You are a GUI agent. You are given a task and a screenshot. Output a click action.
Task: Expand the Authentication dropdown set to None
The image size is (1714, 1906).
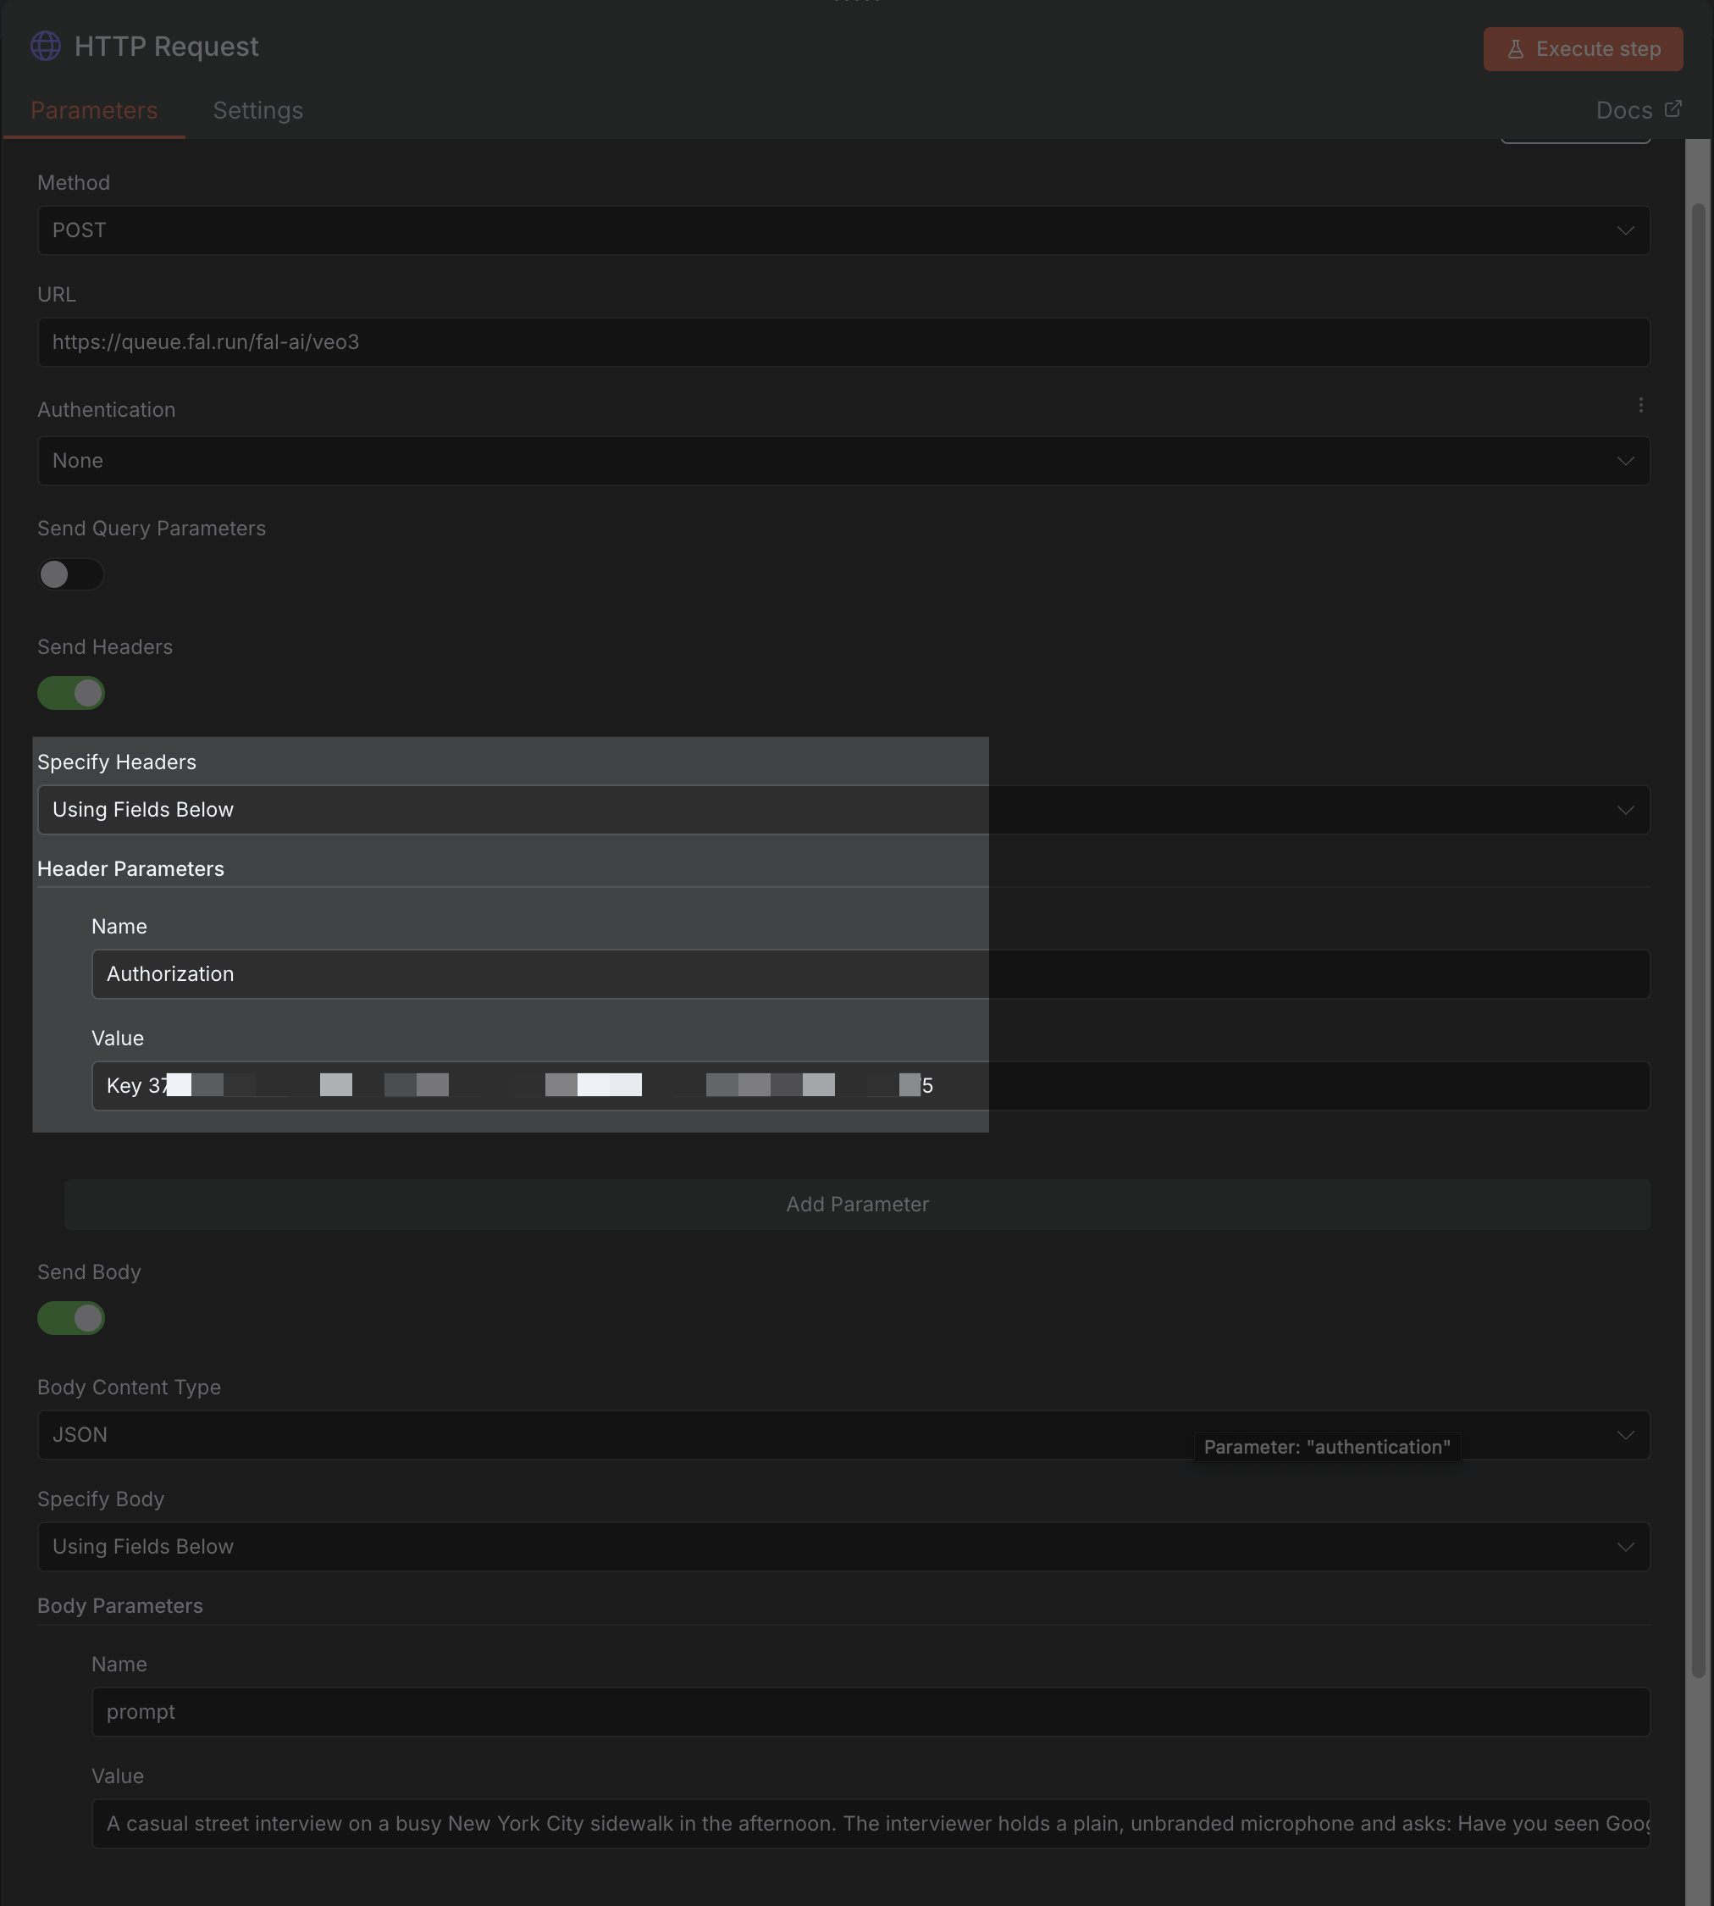[x=843, y=461]
